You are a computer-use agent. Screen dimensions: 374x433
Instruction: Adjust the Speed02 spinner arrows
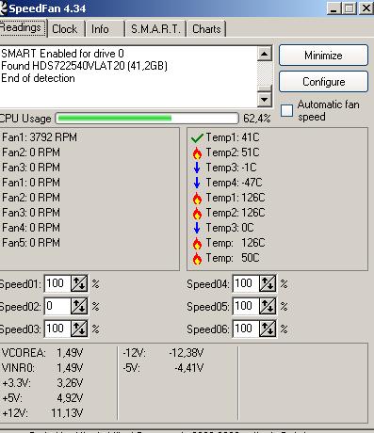click(x=79, y=306)
